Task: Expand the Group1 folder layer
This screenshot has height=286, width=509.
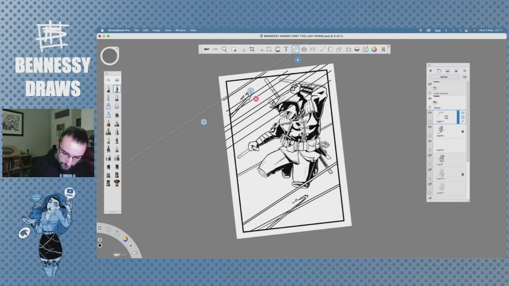Action: pyautogui.click(x=435, y=103)
